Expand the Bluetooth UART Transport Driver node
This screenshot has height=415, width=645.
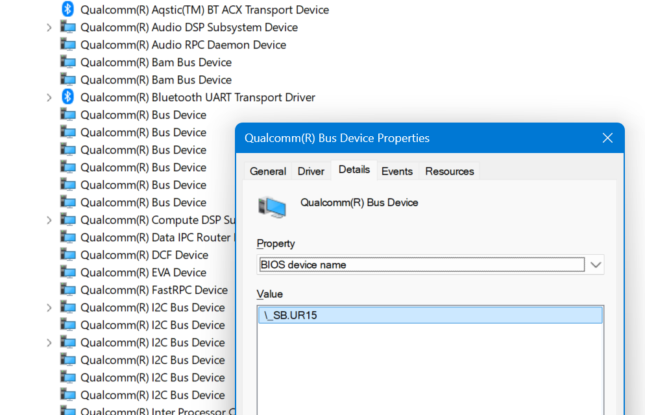49,97
